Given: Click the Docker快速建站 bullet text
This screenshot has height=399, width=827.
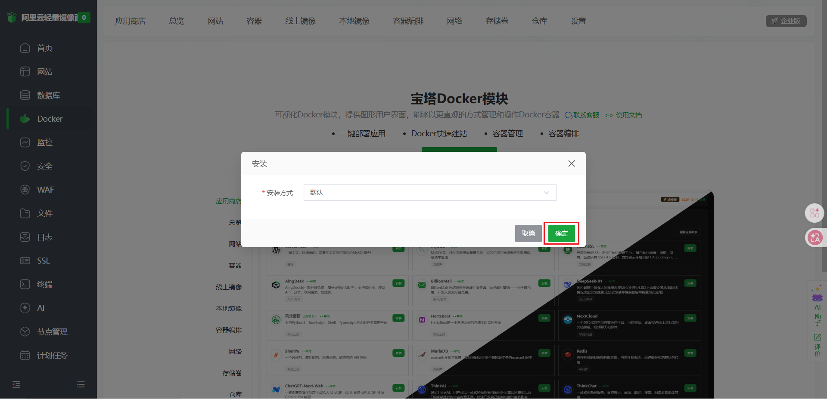Looking at the screenshot, I should click(439, 134).
